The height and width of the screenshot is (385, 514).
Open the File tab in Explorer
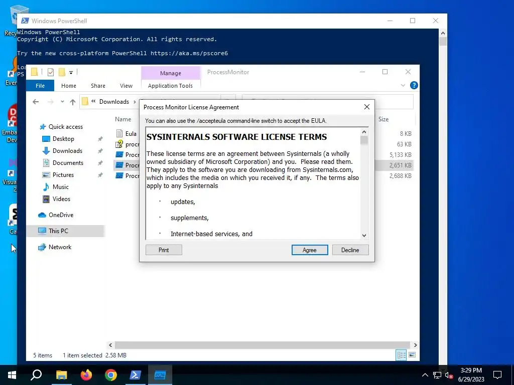tap(40, 85)
